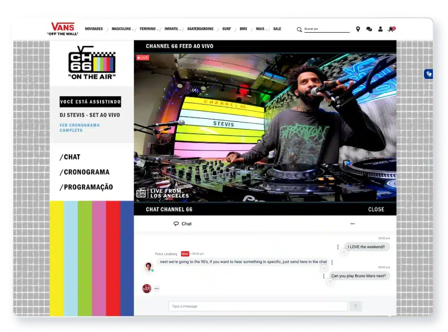
Task: Open options for 'Can you play Bruno Mars next?'
Action: point(324,276)
